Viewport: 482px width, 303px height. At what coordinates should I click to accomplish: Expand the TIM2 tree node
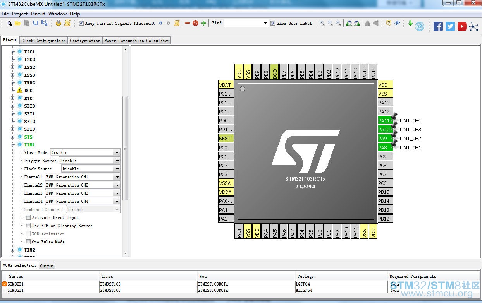point(13,250)
